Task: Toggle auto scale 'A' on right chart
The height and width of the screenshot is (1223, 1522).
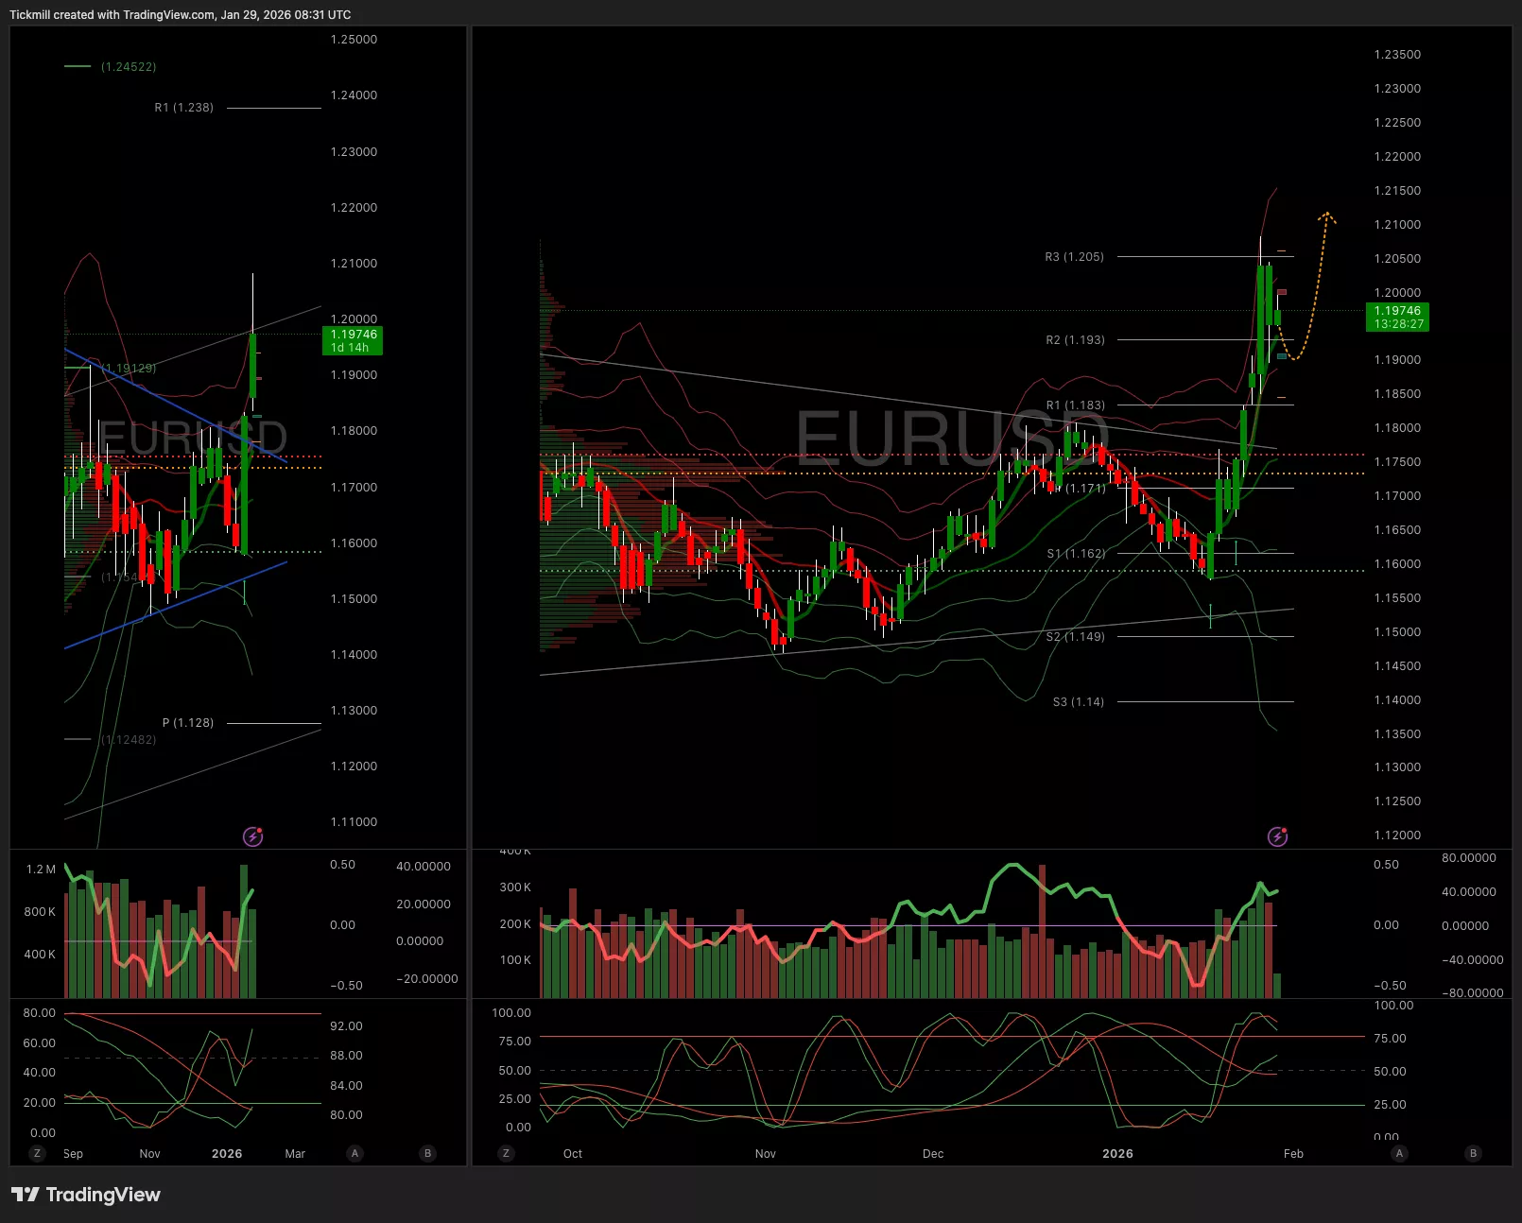Action: pyautogui.click(x=1399, y=1153)
